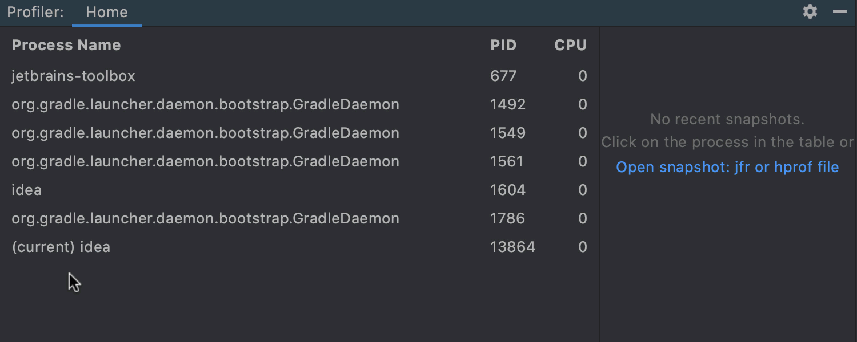Click the No recent snapshots message

(x=727, y=120)
